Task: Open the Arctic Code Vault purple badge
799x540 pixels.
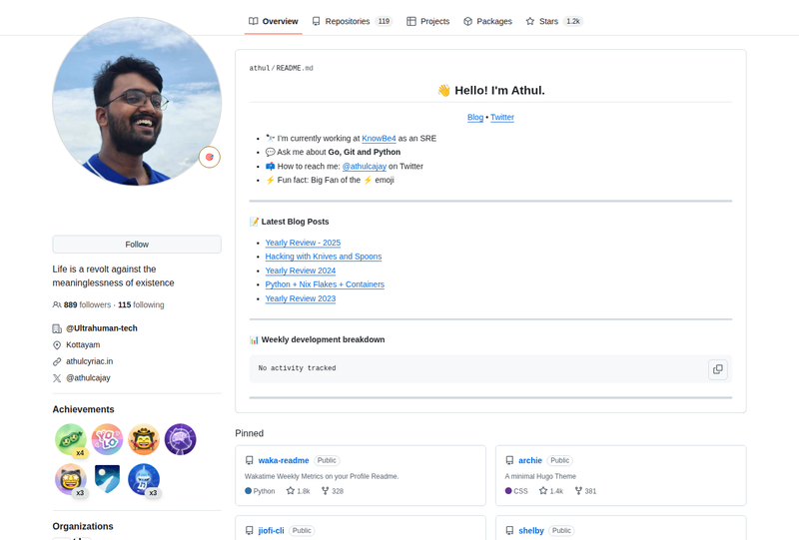Action: pos(181,439)
